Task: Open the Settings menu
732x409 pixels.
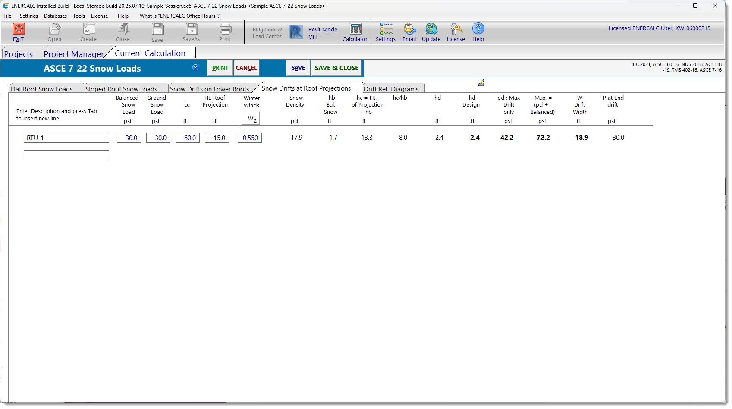Action: [29, 16]
